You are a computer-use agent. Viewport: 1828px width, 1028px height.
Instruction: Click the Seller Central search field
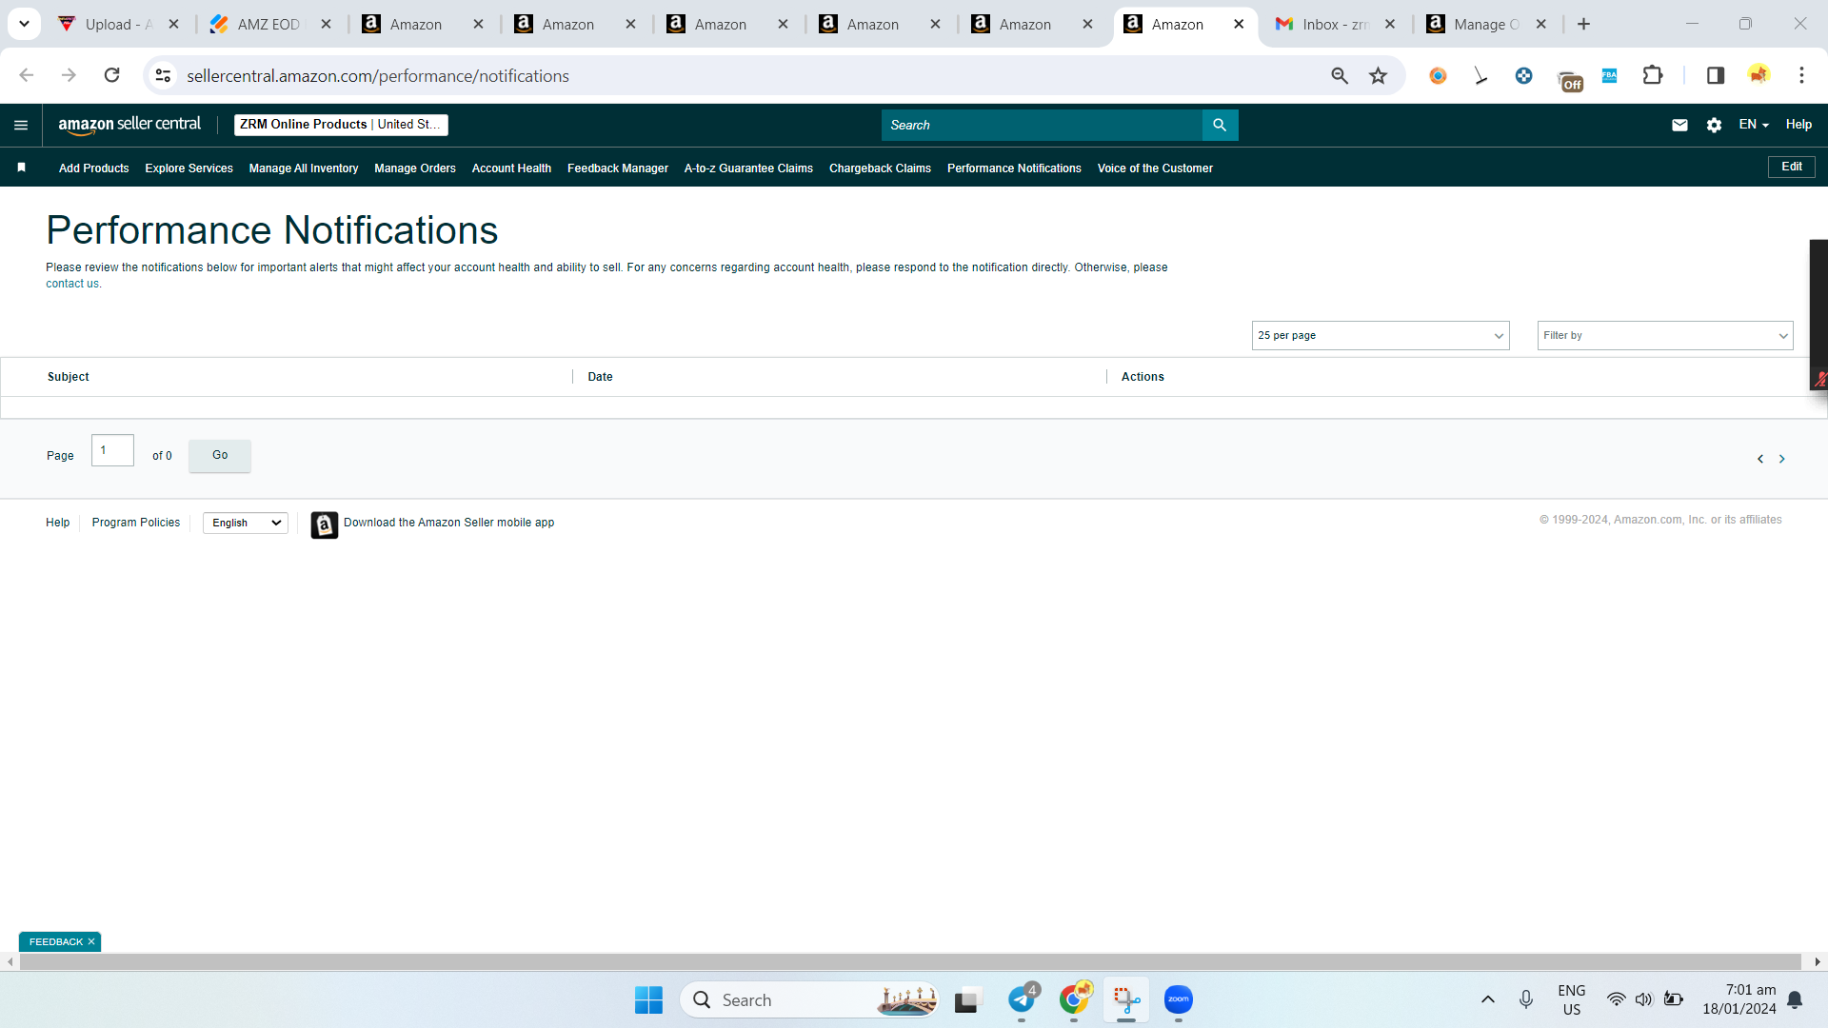1042,125
